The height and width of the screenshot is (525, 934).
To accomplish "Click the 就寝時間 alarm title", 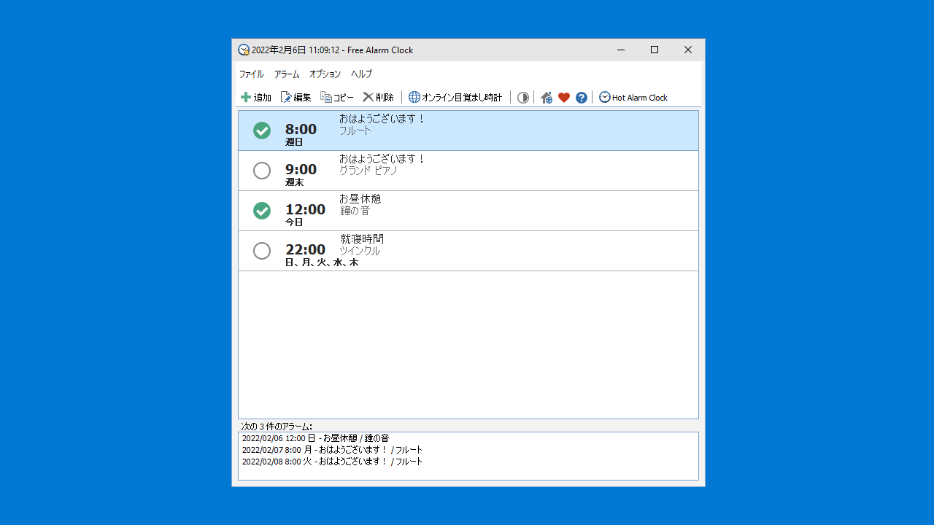I will (362, 238).
